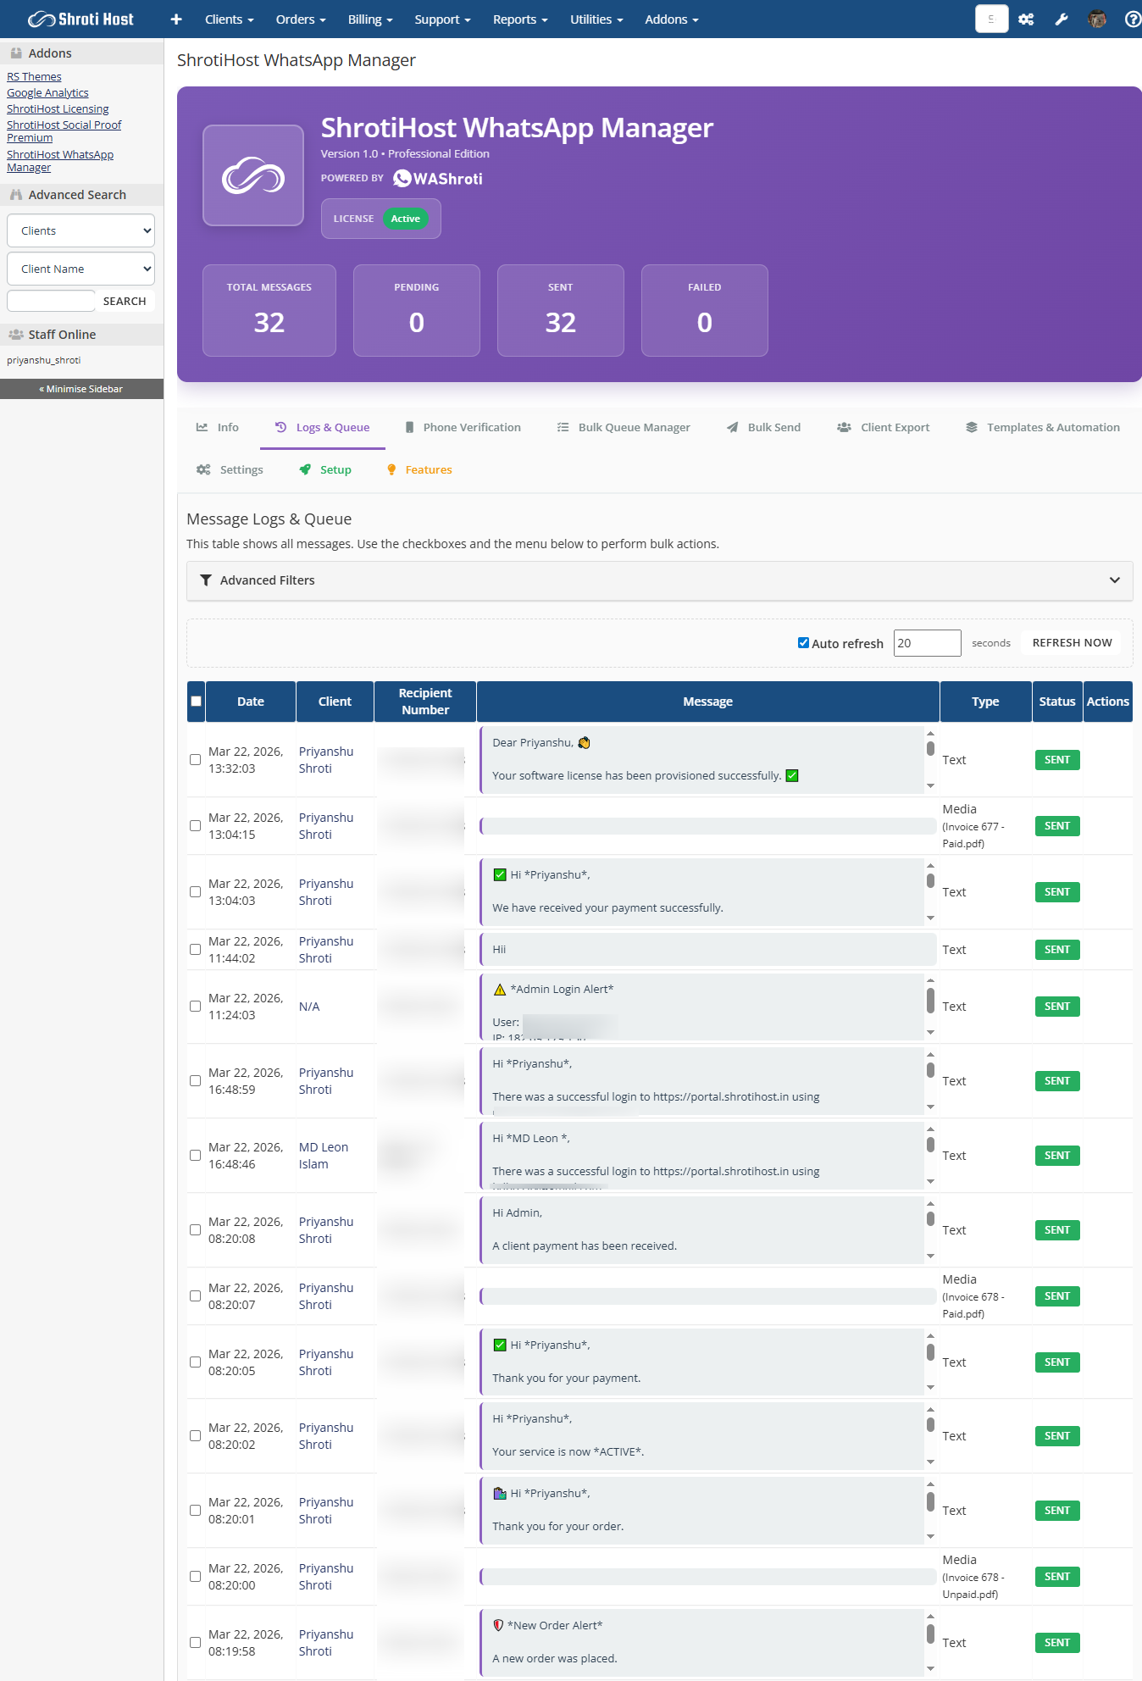Check the row dated 13:04:15
The height and width of the screenshot is (1681, 1142).
pyautogui.click(x=196, y=825)
